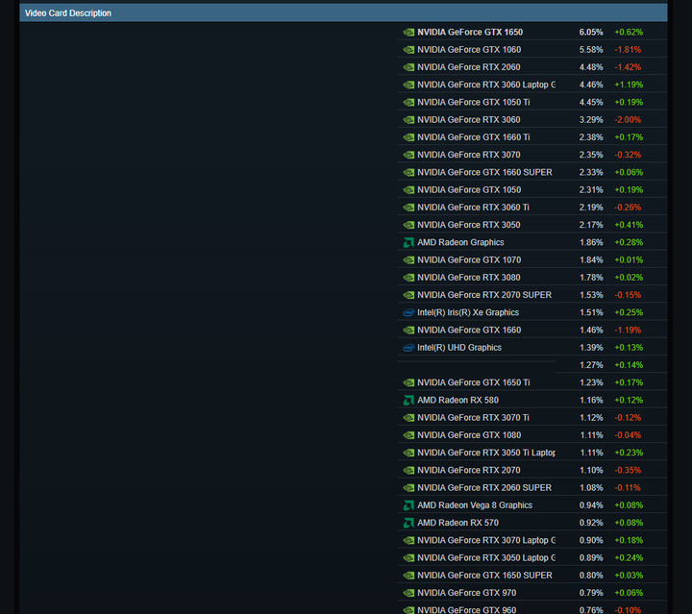Select NVIDIA GeForce GTX 1660 label

click(x=469, y=331)
